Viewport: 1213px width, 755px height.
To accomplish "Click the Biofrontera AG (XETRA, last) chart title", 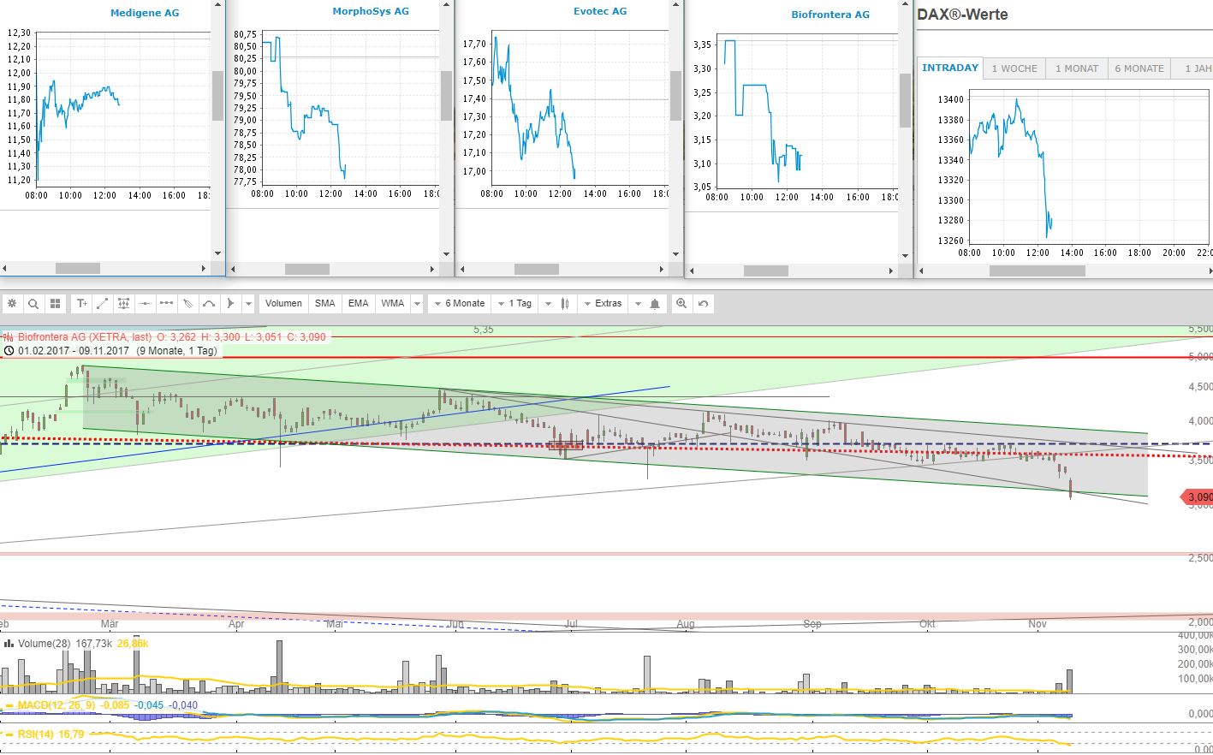I will pos(85,337).
